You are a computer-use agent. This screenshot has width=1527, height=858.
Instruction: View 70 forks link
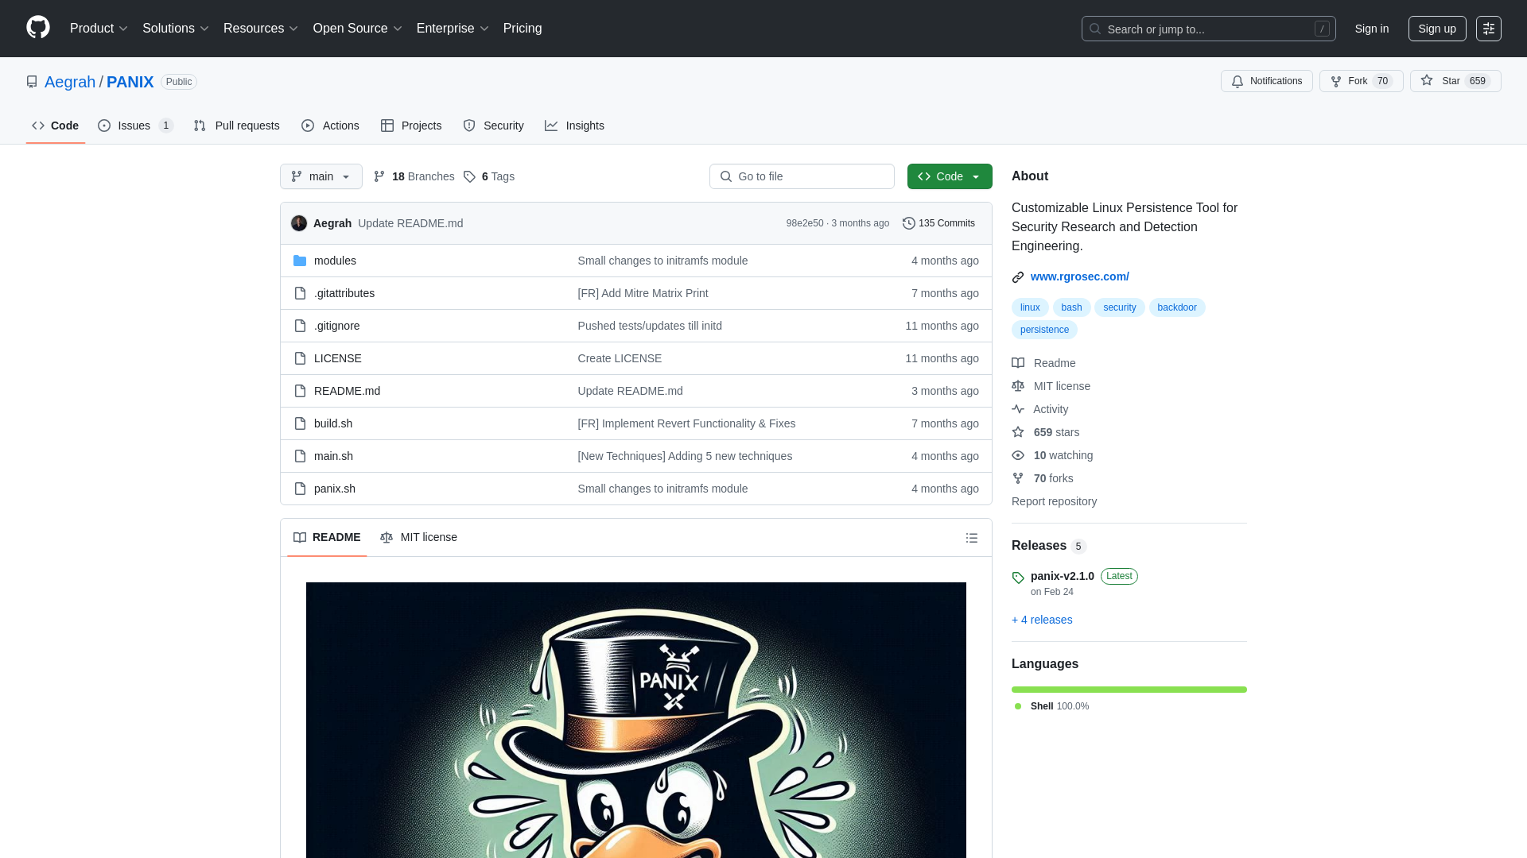click(1043, 478)
